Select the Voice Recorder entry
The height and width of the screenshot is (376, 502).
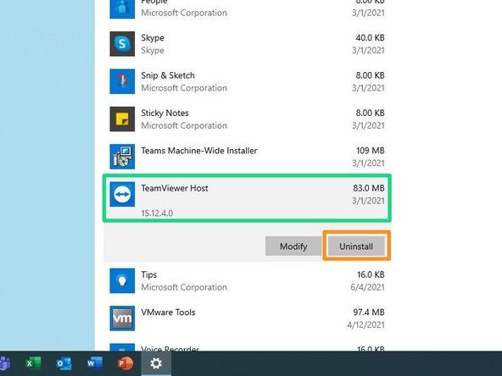click(247, 347)
